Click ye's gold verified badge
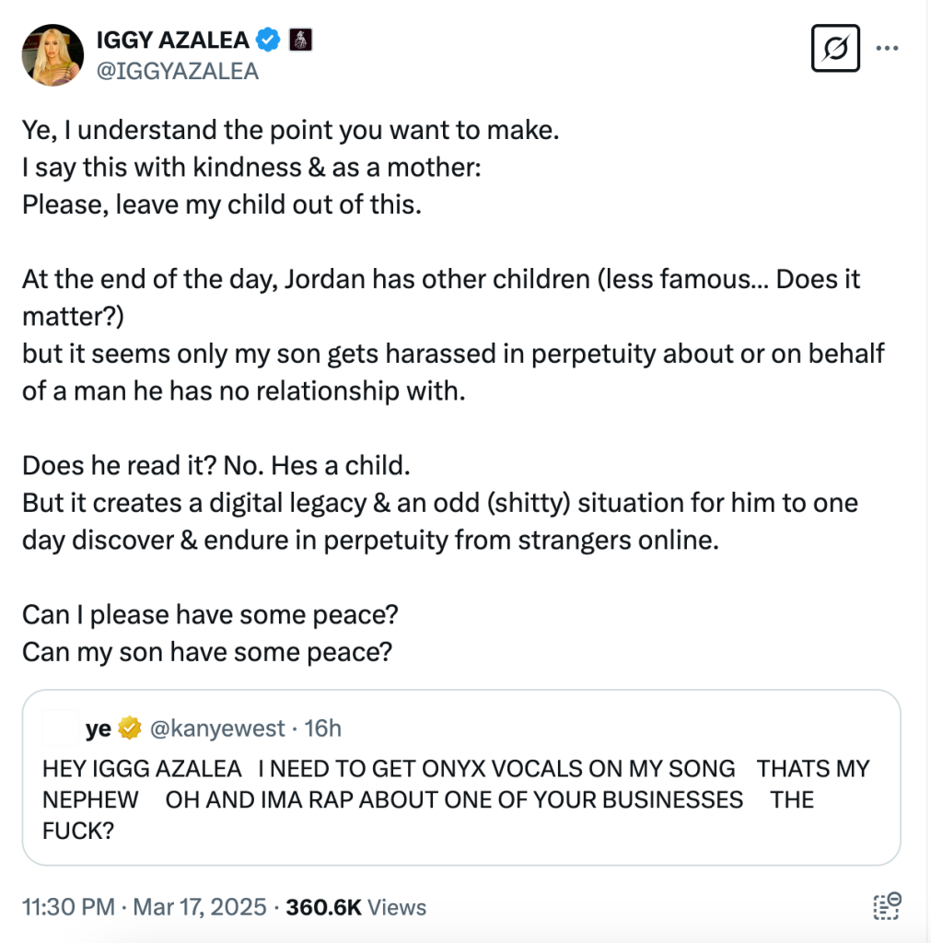 tap(130, 729)
